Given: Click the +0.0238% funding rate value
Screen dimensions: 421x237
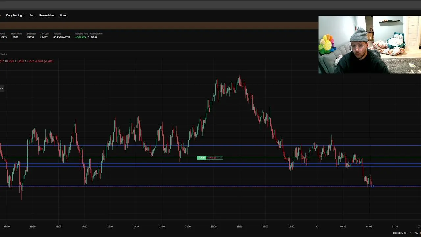Looking at the screenshot, I should pyautogui.click(x=81, y=37).
